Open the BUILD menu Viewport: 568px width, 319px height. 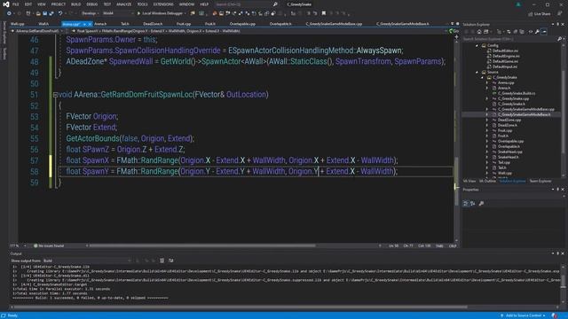[x=75, y=4]
